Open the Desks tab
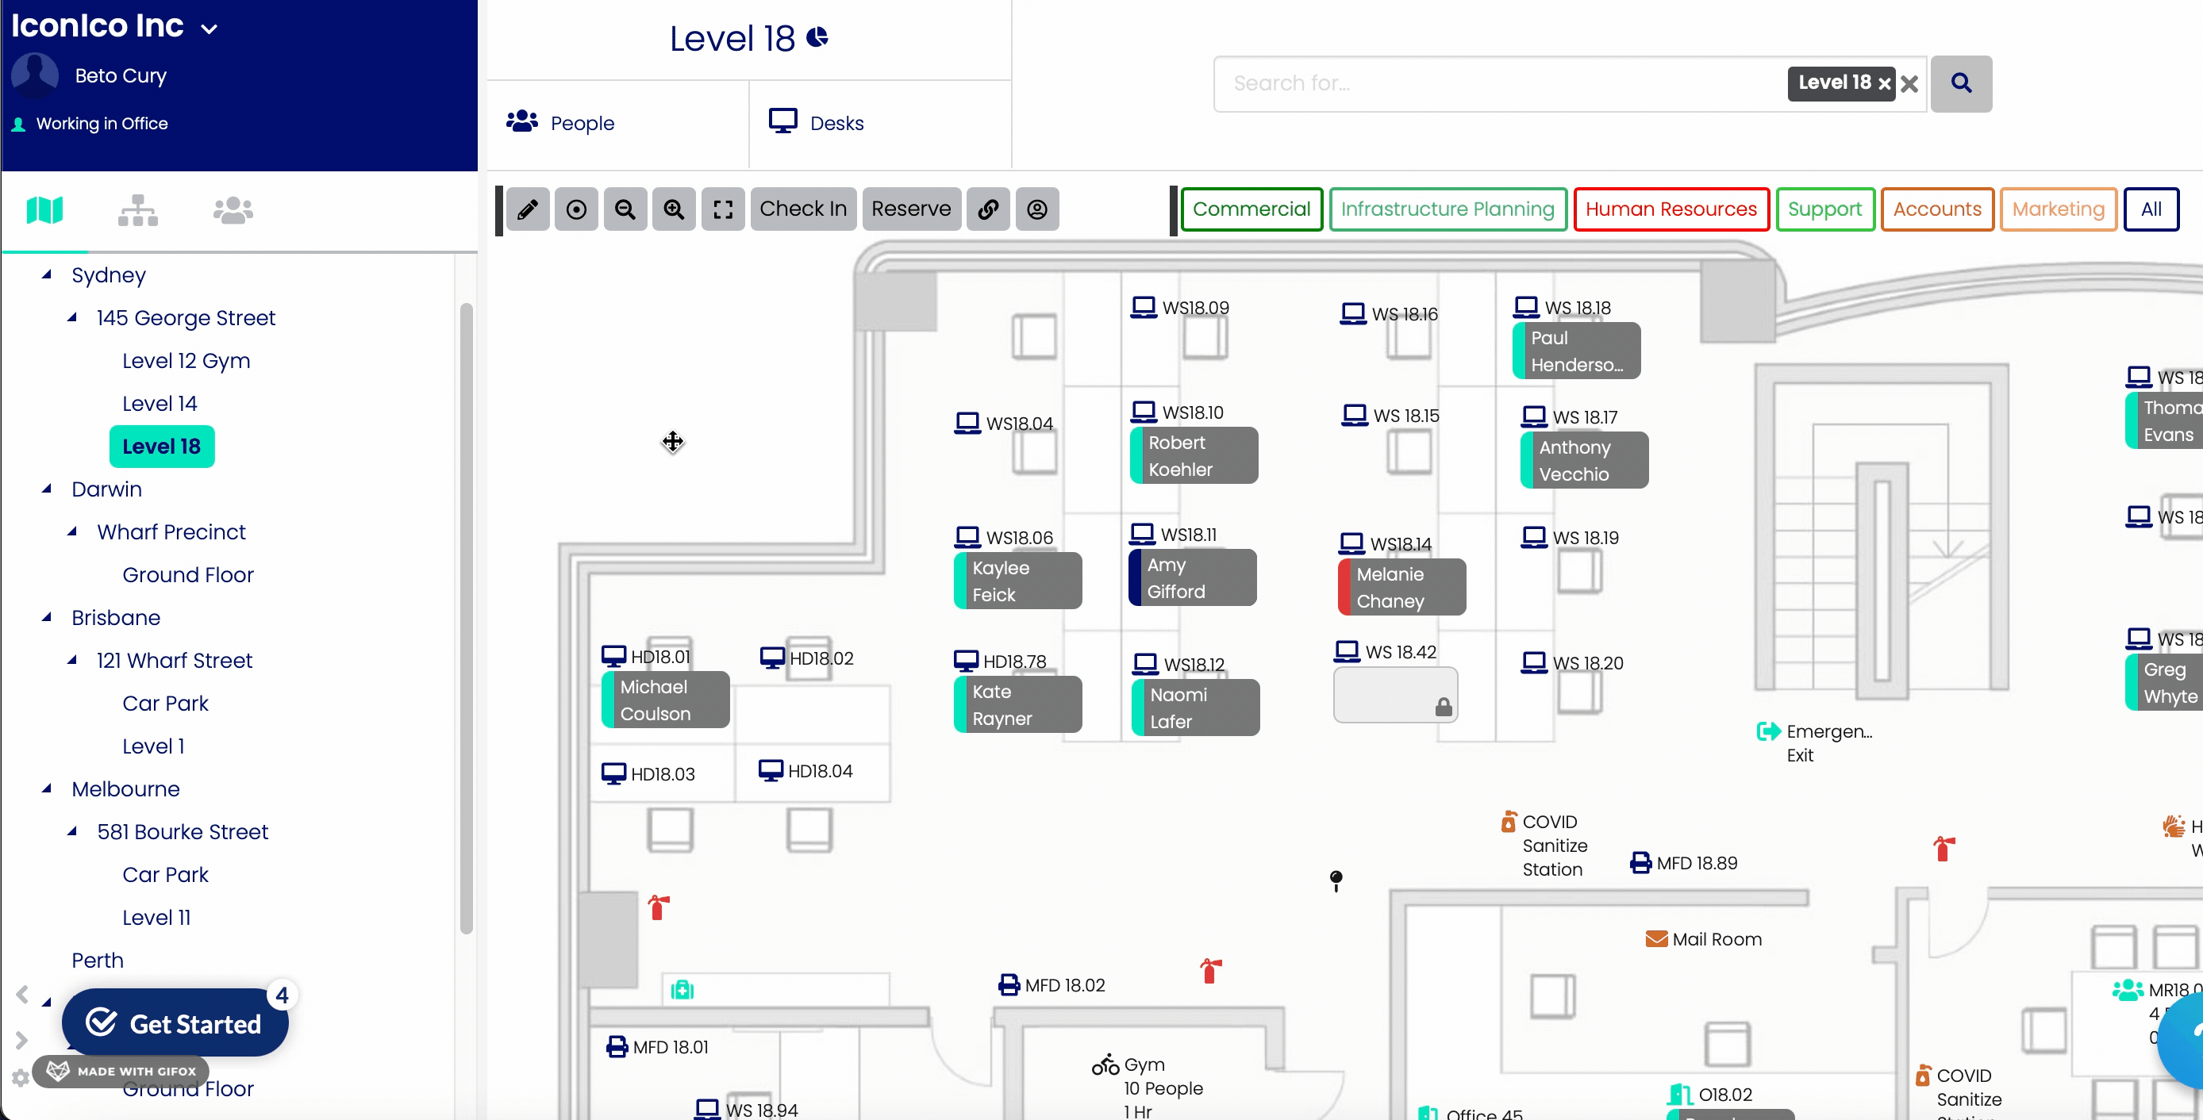The height and width of the screenshot is (1120, 2203). pos(880,123)
